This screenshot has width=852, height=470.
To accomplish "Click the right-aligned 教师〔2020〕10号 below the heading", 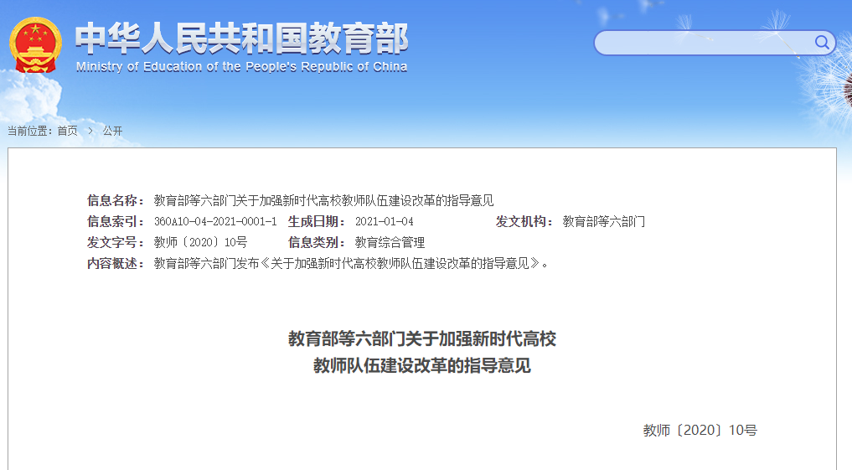I will coord(700,431).
